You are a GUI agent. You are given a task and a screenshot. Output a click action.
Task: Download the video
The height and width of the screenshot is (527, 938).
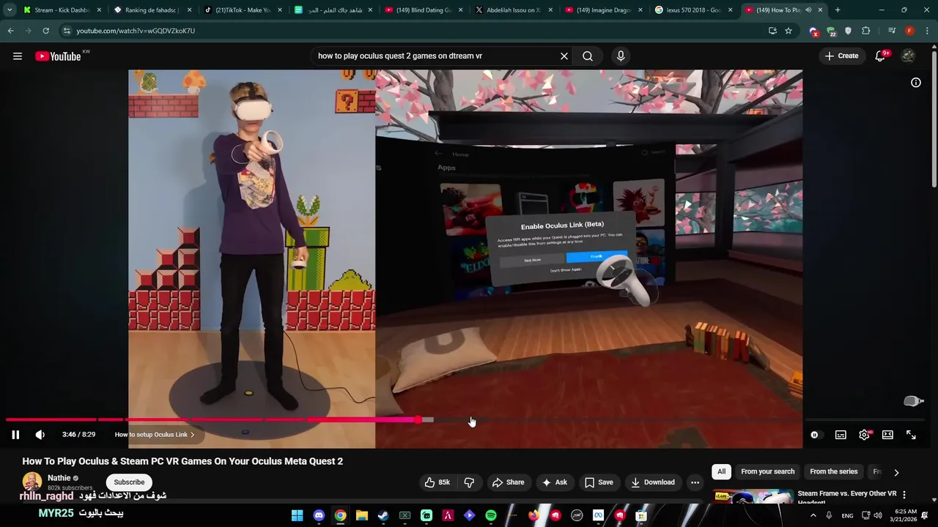652,482
